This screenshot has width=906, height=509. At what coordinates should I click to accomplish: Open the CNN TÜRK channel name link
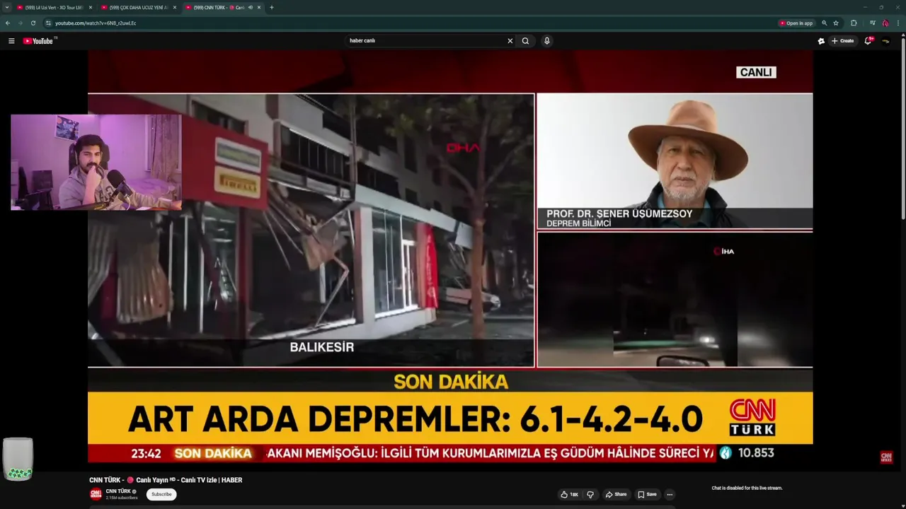(118, 491)
